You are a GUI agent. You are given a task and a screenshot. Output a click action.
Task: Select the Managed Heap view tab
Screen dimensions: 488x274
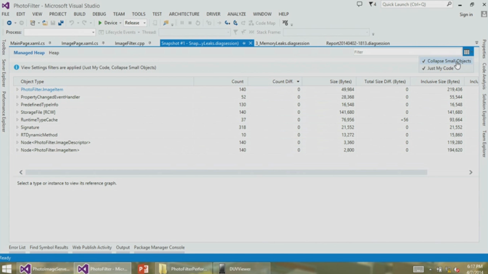[29, 53]
